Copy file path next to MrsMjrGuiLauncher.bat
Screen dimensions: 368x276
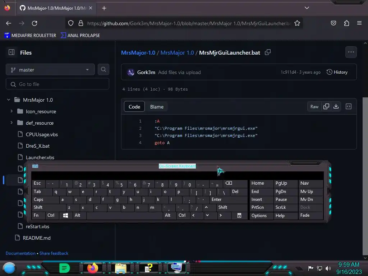(x=268, y=52)
